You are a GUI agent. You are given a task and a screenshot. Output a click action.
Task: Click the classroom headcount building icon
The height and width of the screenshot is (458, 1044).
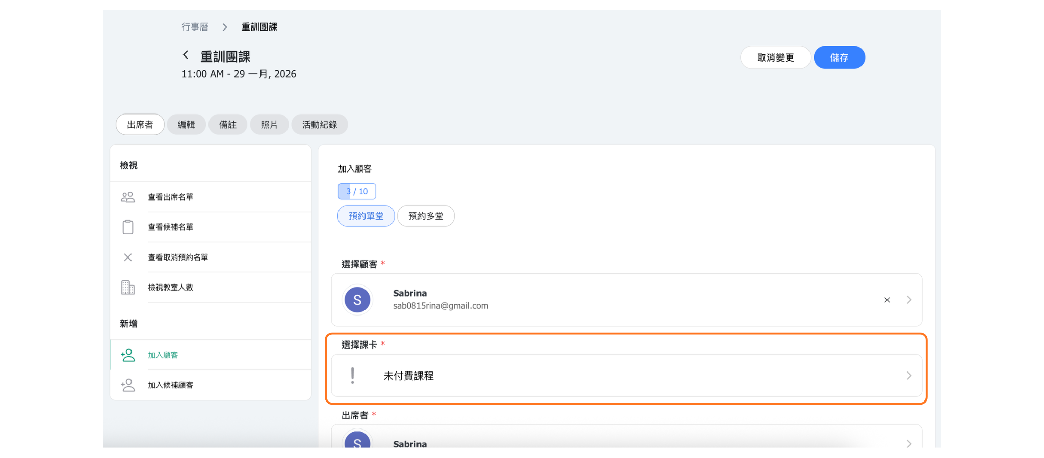(128, 288)
